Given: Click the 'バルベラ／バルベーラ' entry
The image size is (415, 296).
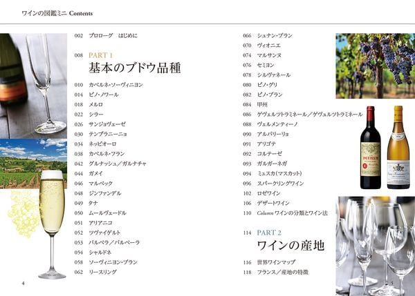Looking at the screenshot, I should point(107,242).
